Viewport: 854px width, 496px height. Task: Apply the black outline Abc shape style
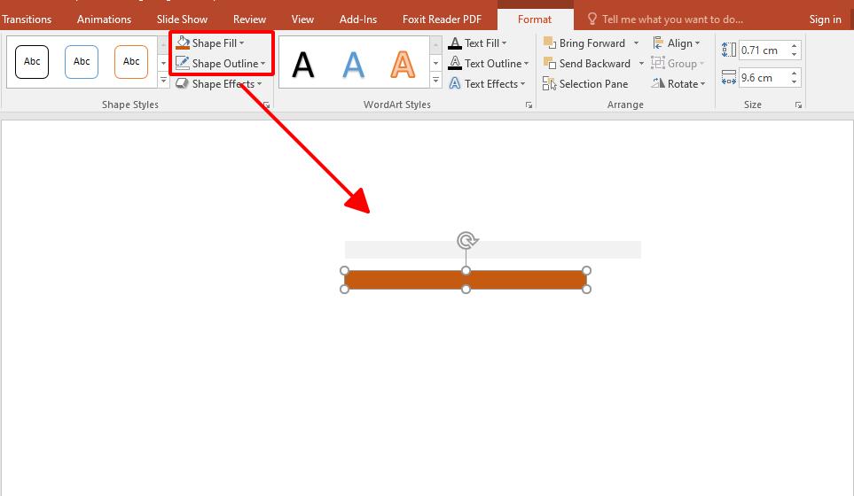32,61
